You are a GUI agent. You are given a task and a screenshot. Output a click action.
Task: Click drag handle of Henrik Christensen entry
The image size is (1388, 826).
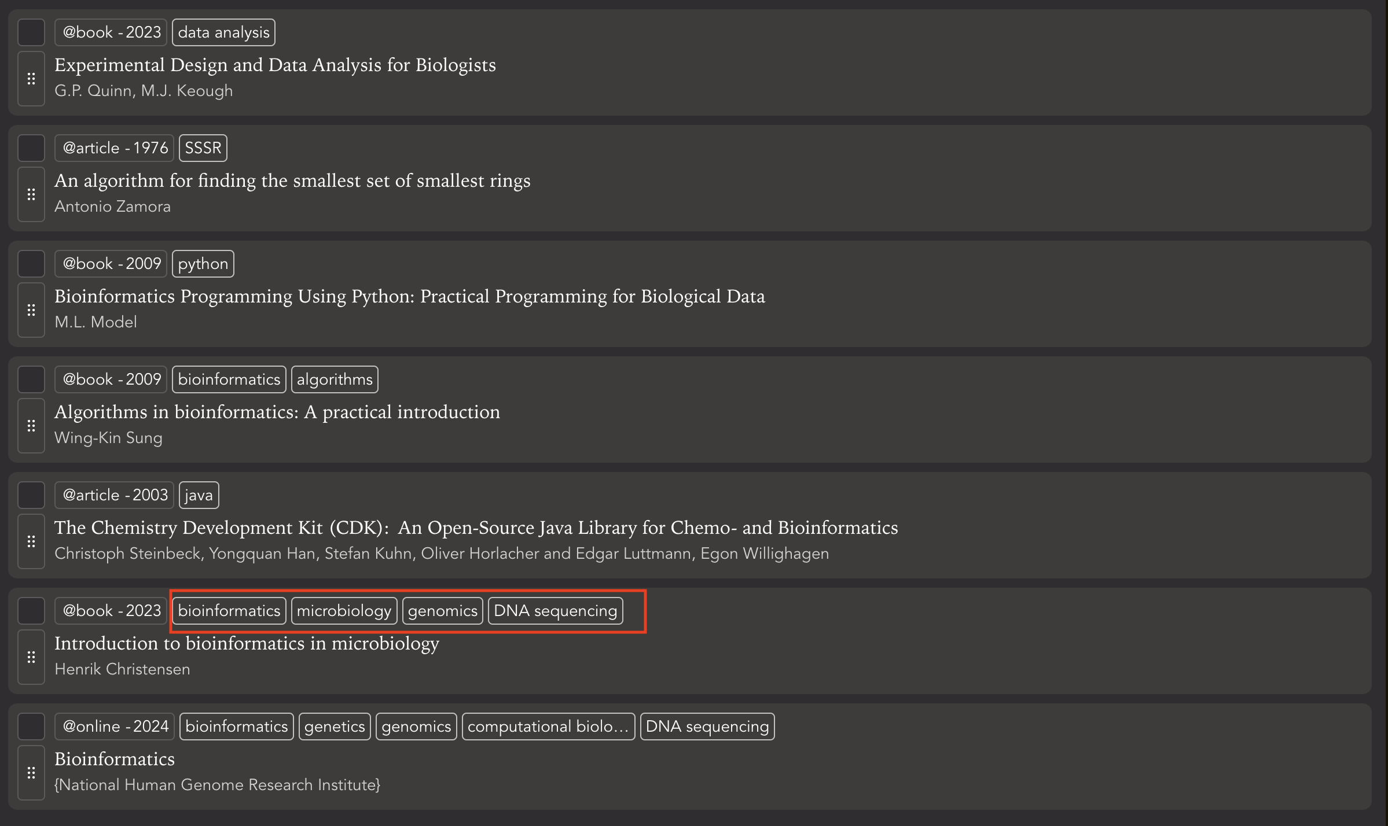pos(31,657)
